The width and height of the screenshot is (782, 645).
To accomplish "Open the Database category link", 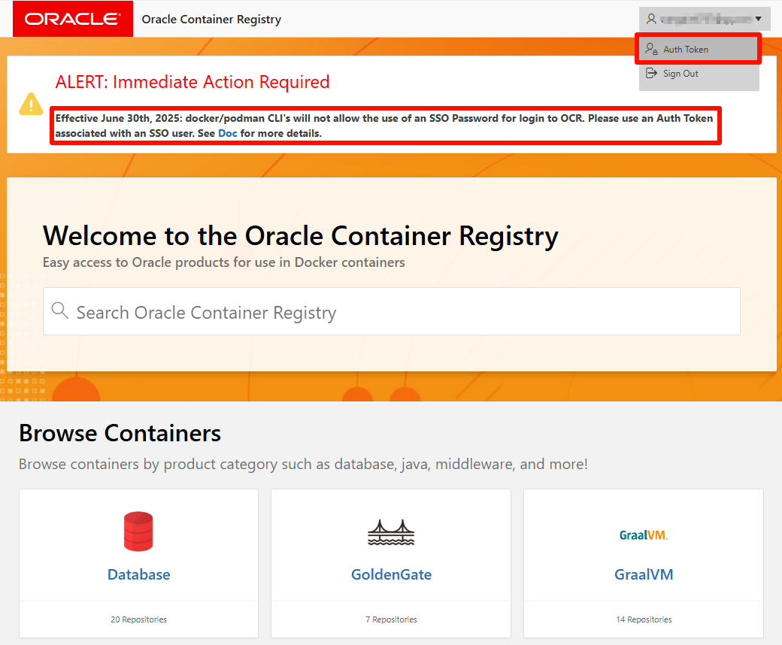I will 139,574.
